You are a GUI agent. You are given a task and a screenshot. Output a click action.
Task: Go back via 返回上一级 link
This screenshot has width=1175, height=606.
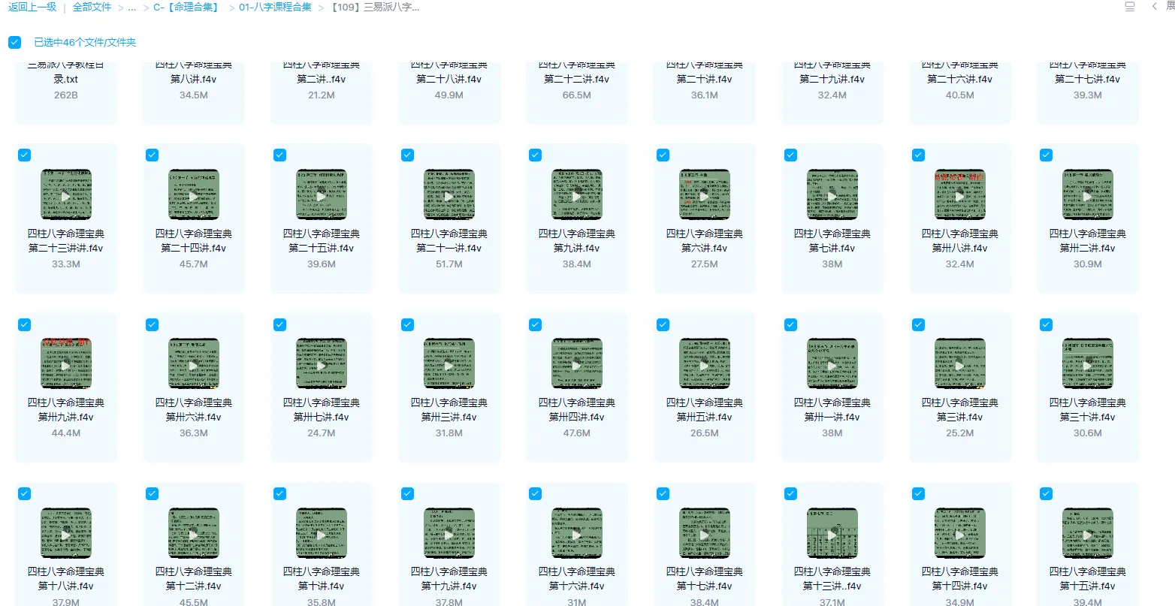click(x=32, y=7)
